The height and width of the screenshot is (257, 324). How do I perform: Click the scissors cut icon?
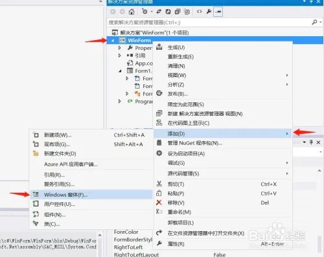tap(159, 184)
